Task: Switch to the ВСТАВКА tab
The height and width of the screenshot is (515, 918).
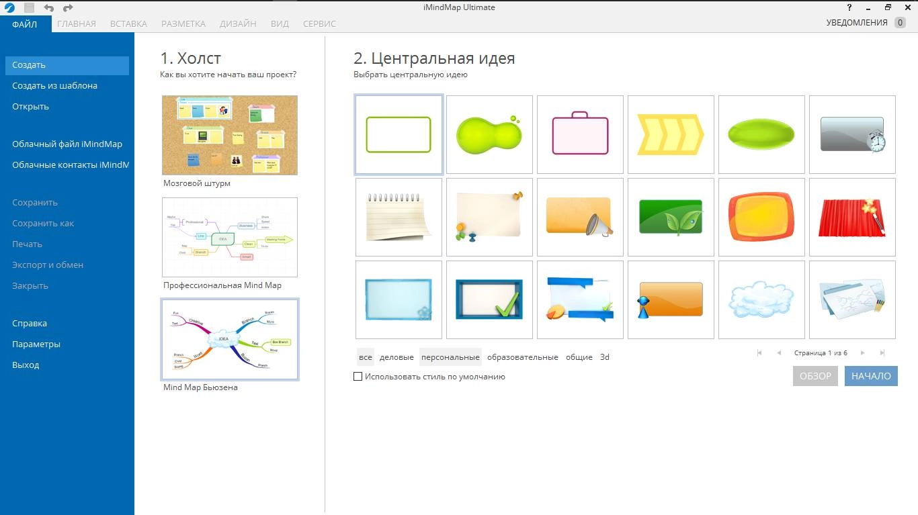Action: click(x=128, y=24)
